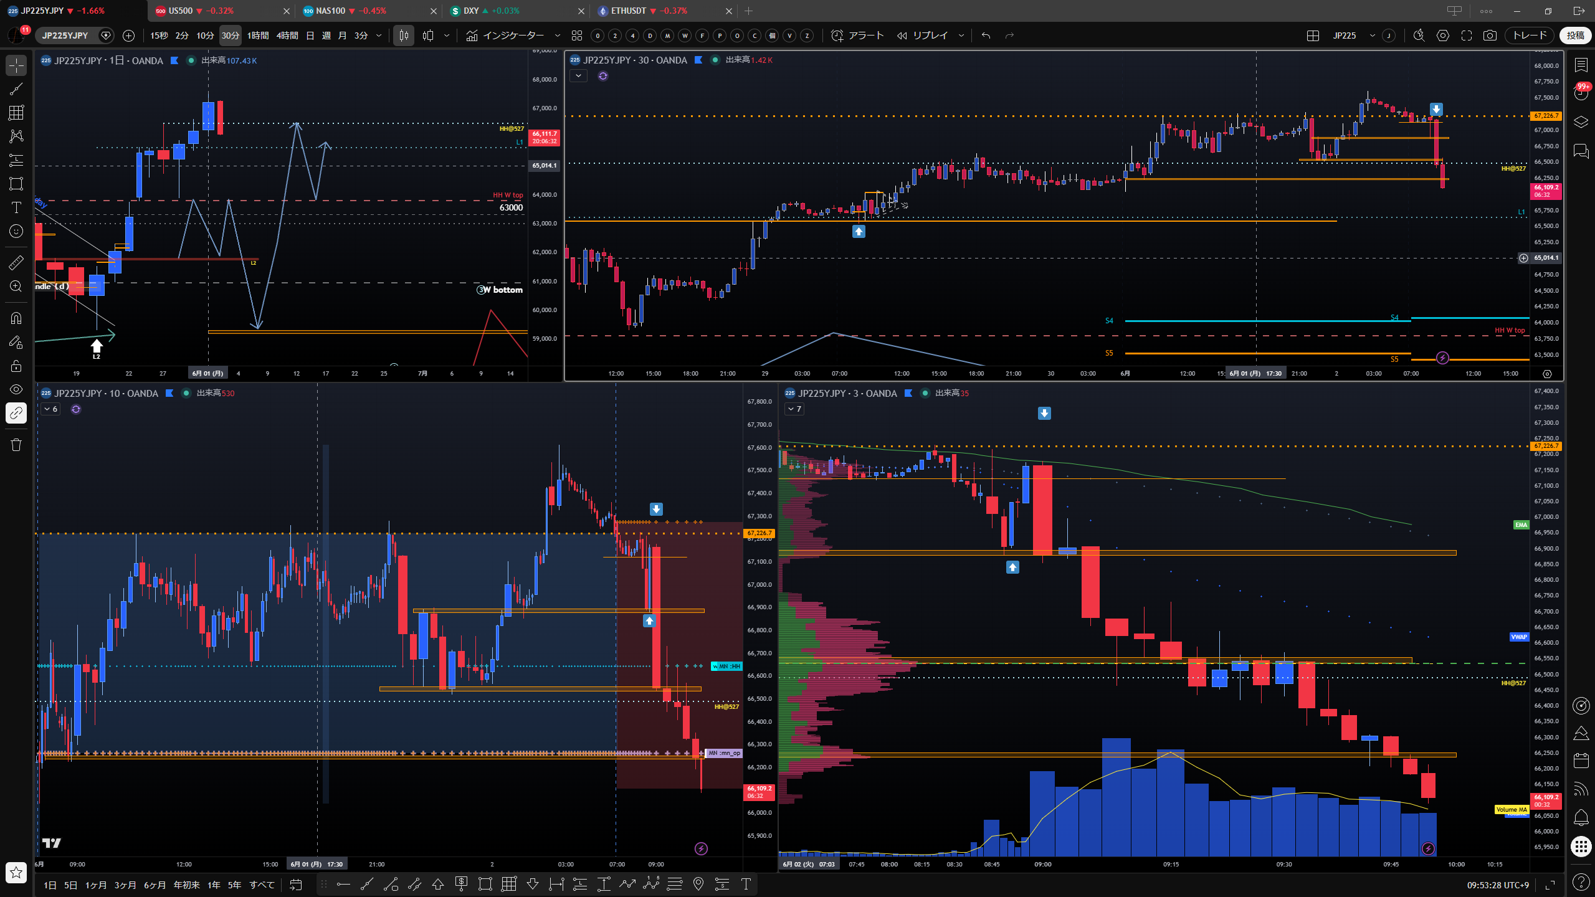Choose the 3ヶ月 date range

point(125,885)
